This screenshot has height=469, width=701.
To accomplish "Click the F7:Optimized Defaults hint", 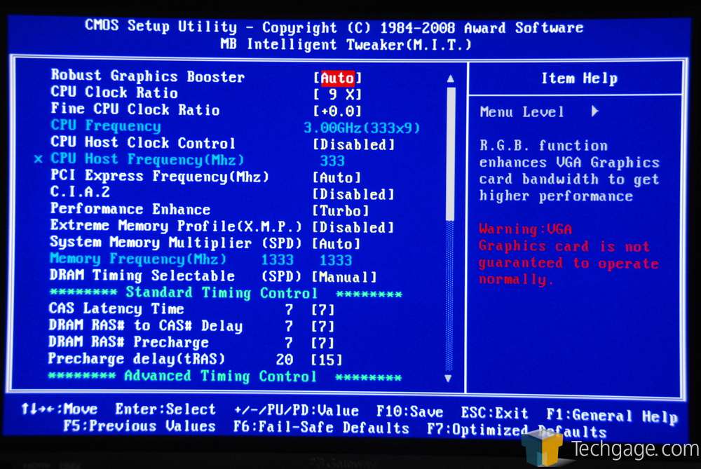I will coord(517,430).
